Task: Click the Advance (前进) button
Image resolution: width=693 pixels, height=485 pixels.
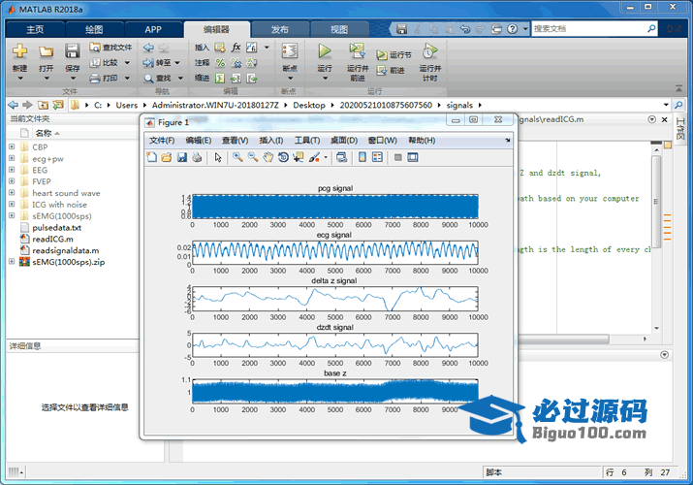Action: pyautogui.click(x=391, y=70)
